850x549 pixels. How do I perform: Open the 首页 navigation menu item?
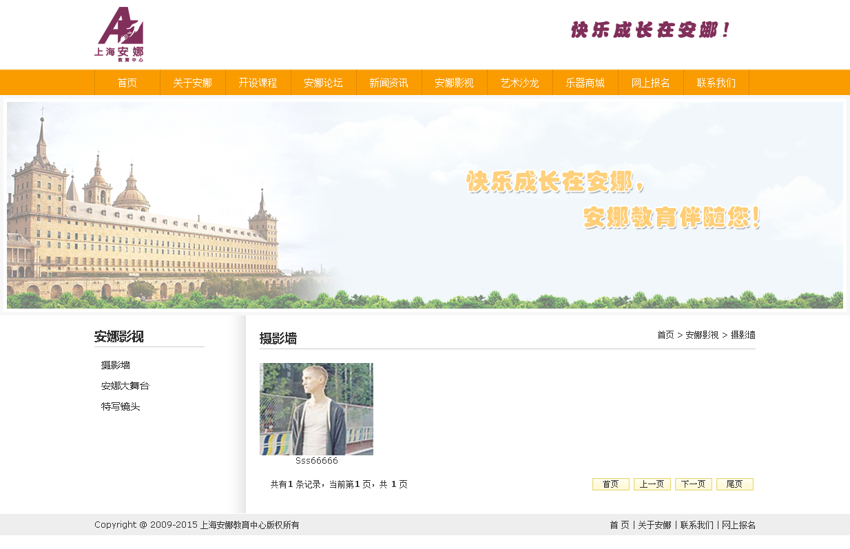(x=127, y=83)
